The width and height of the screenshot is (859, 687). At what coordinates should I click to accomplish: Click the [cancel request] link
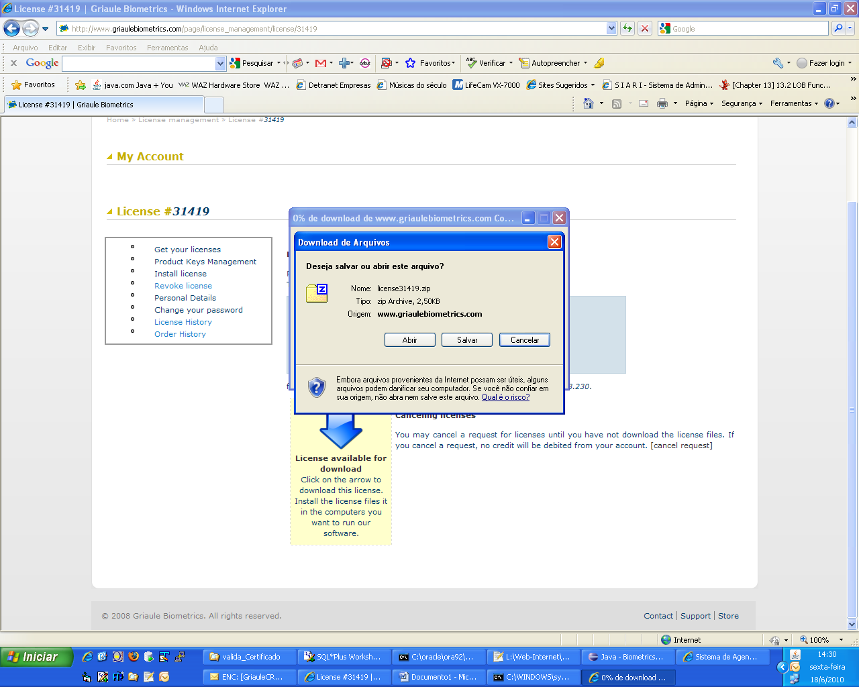click(681, 445)
